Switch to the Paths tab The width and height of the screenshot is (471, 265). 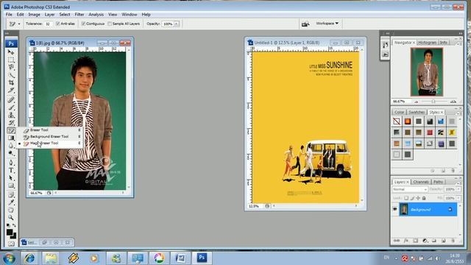438,182
